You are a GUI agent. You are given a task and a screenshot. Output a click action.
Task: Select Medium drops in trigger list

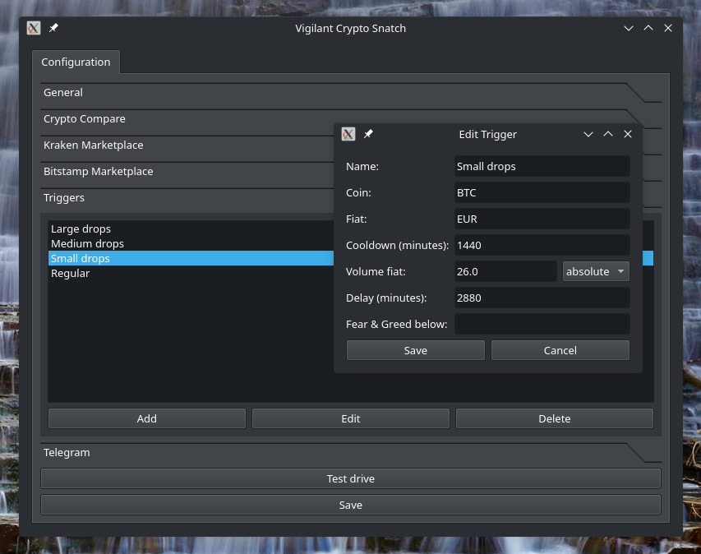[x=88, y=243]
